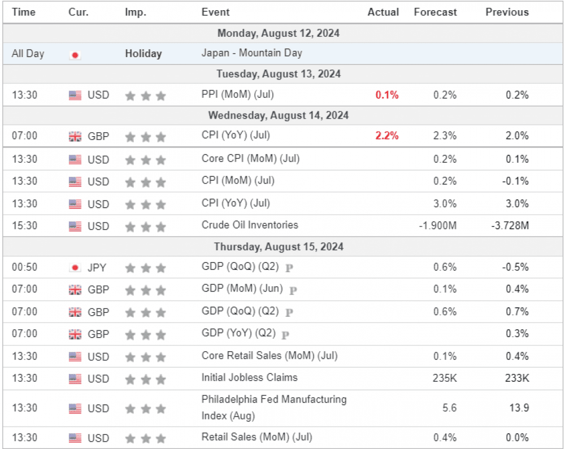The height and width of the screenshot is (449, 565).
Task: Click the importance stars in the CPI (MoM) (Jul) row
Action: [x=146, y=182]
